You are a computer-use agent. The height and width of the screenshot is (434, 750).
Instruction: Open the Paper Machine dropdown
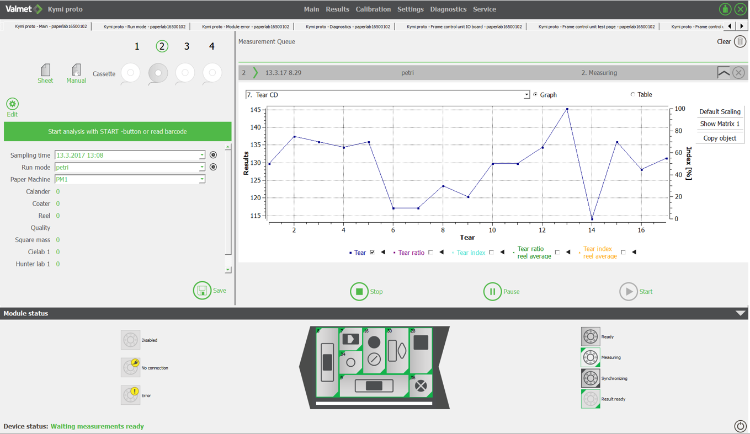[202, 180]
